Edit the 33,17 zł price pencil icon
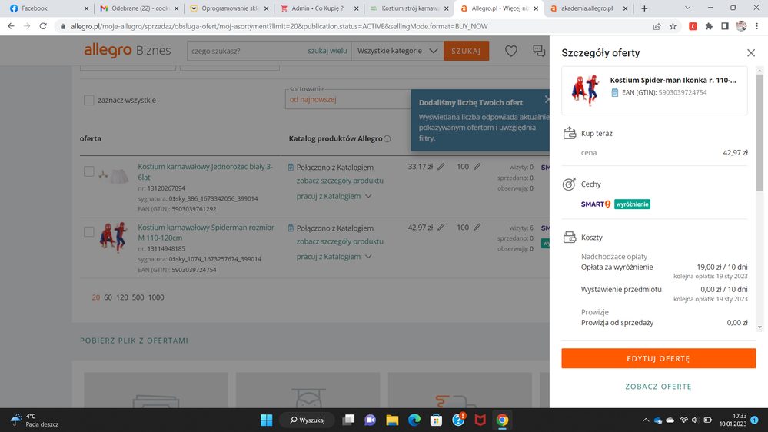Viewport: 768px width, 432px height. click(x=441, y=167)
